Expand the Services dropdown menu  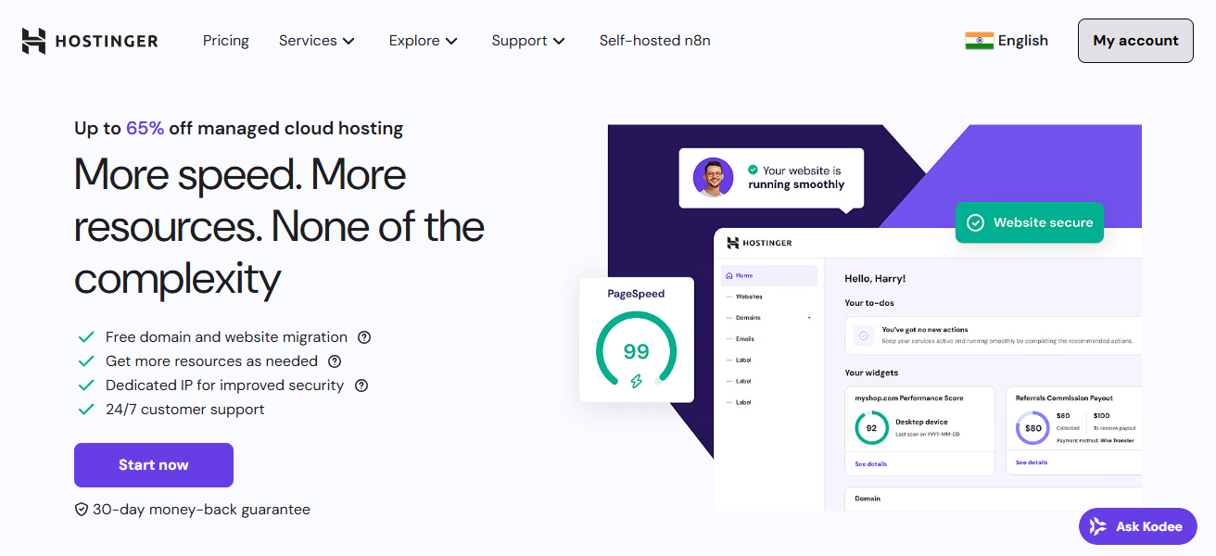coord(317,41)
